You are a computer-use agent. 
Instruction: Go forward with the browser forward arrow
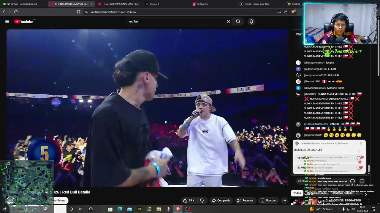click(9, 12)
